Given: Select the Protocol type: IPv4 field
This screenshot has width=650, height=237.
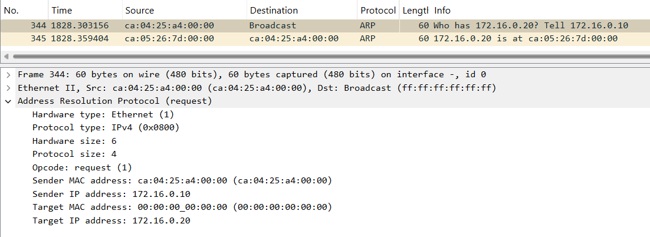Looking at the screenshot, I should tap(106, 127).
